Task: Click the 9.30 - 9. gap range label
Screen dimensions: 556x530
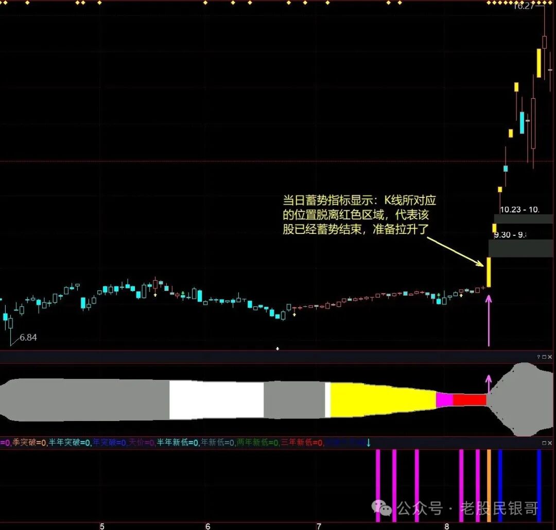Action: (510, 235)
